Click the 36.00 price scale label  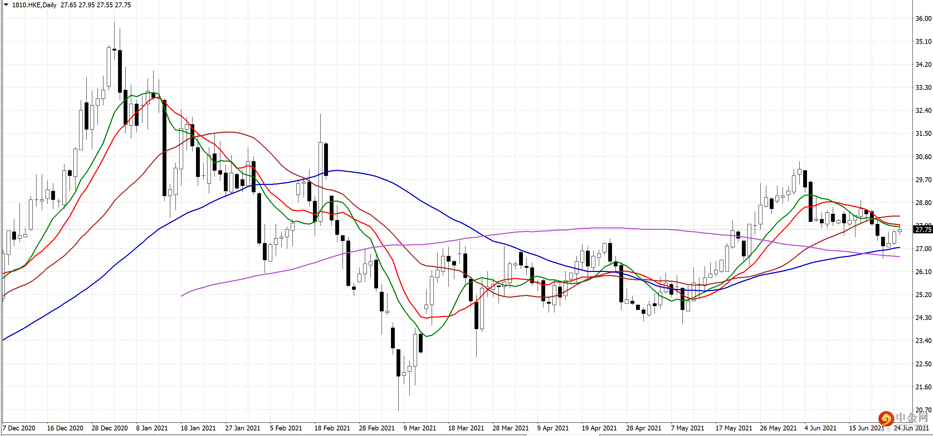click(x=923, y=18)
